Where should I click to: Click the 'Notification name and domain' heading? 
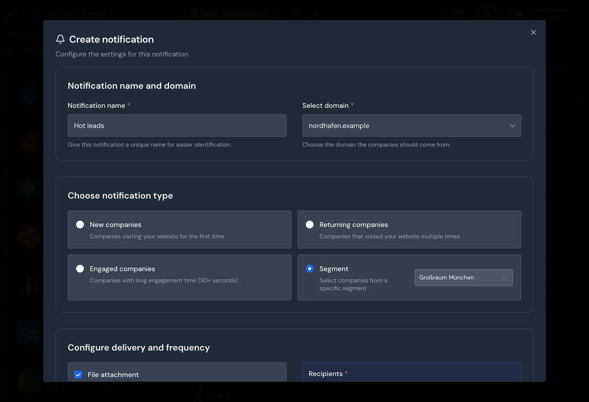pos(132,86)
